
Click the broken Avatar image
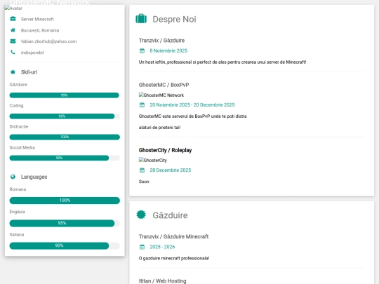(x=13, y=8)
